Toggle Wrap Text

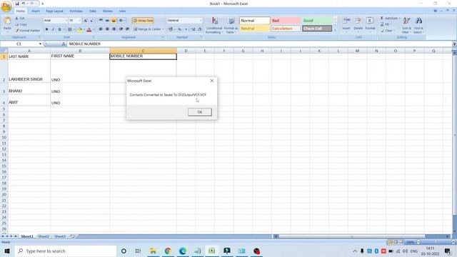(x=143, y=21)
